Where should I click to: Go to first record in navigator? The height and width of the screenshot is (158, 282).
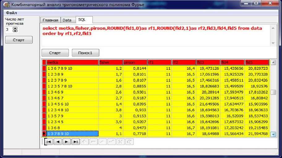coord(49,142)
